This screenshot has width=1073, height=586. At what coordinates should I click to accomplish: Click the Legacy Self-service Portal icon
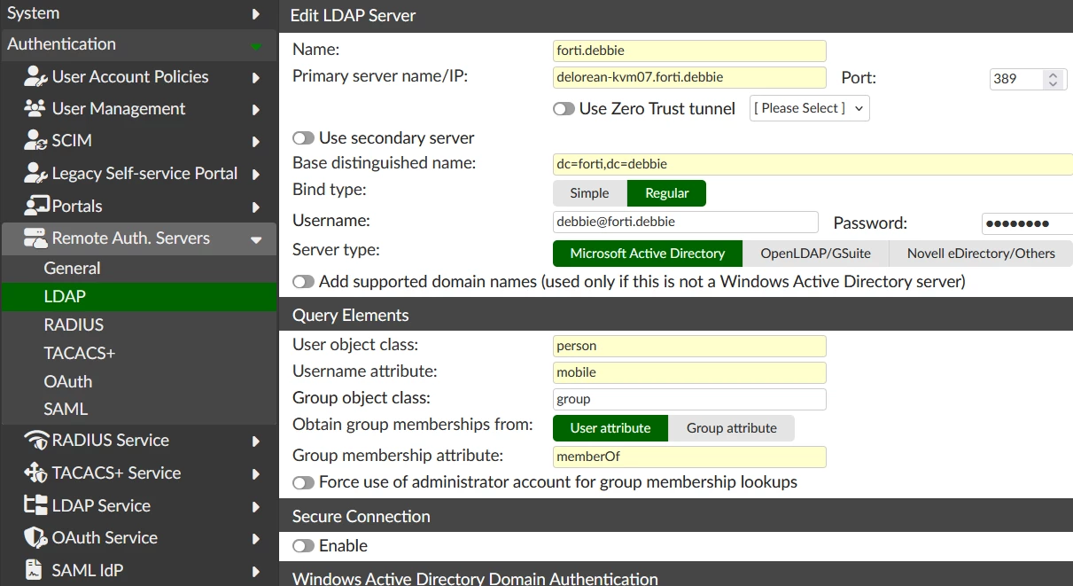[35, 173]
